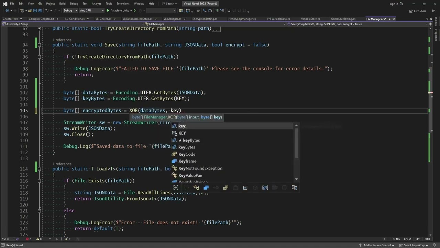Undo the last edit
Image resolution: width=440 pixels, height=248 pixels.
[x=47, y=11]
